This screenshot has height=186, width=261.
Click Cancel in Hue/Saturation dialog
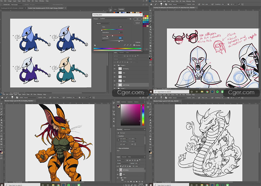[138, 23]
